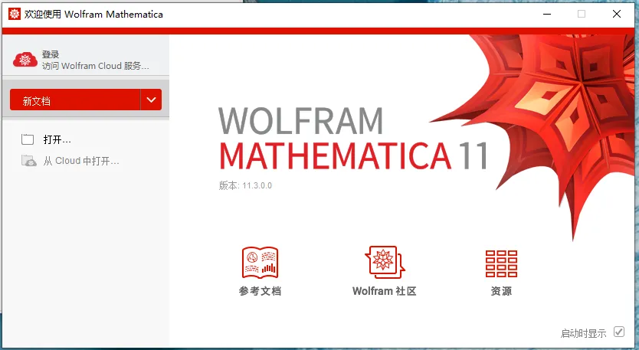The image size is (639, 350).
Task: Click the Wolfram Cloud login icon
Action: 25,60
